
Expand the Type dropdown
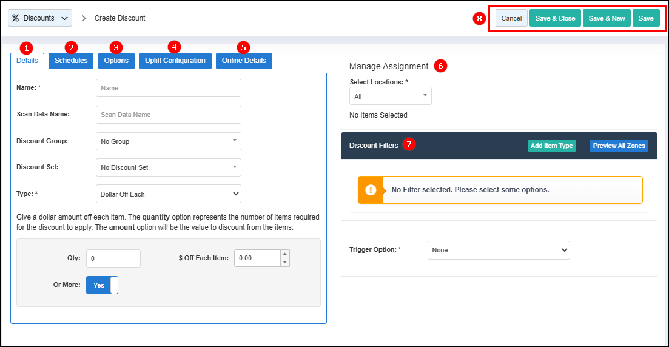[x=169, y=194]
